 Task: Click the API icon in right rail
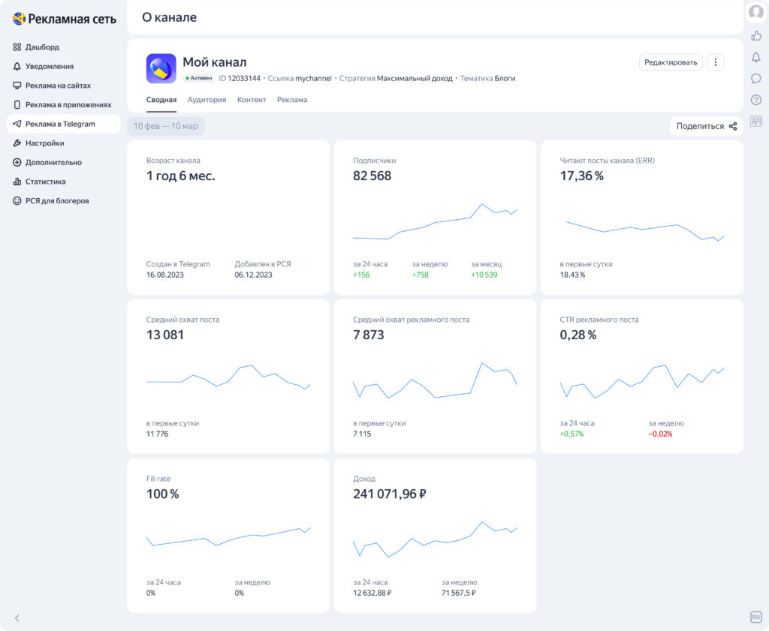(756, 121)
